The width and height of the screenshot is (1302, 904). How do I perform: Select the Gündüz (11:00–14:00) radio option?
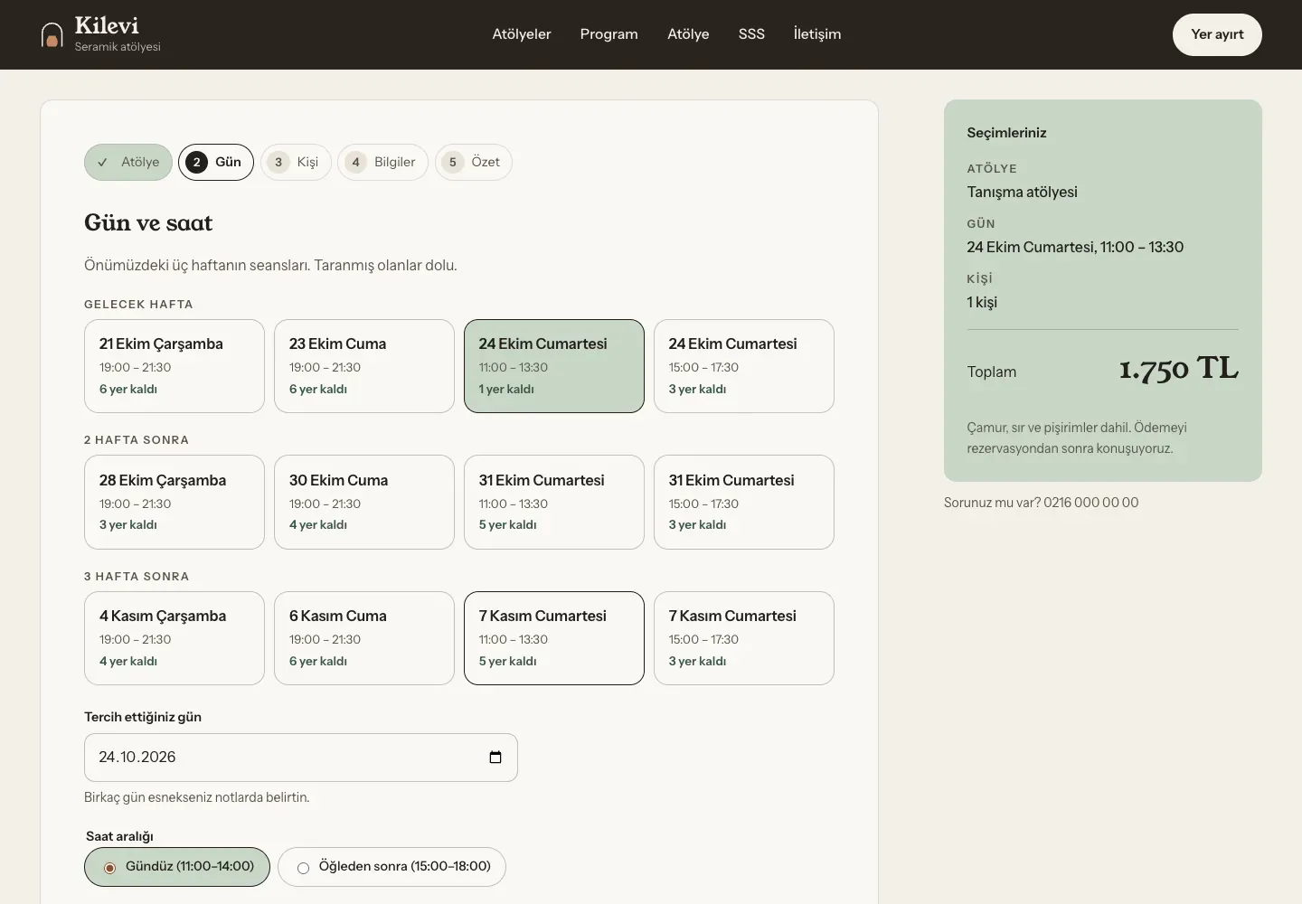pos(177,867)
